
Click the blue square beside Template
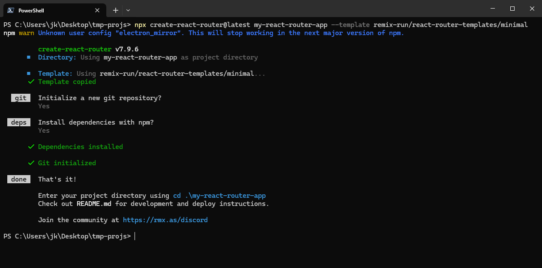point(29,74)
